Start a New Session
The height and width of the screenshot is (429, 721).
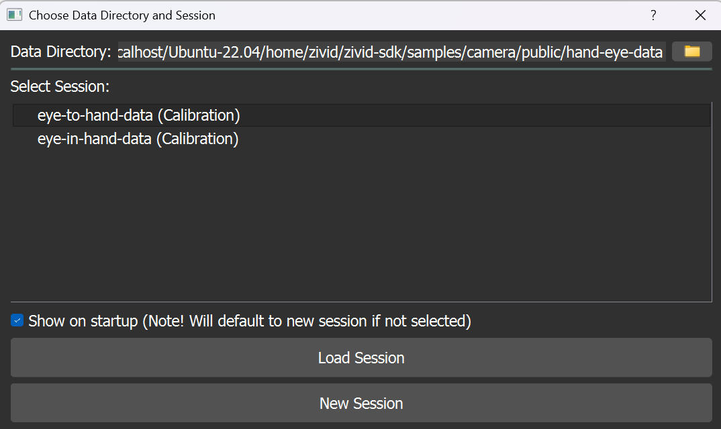361,403
